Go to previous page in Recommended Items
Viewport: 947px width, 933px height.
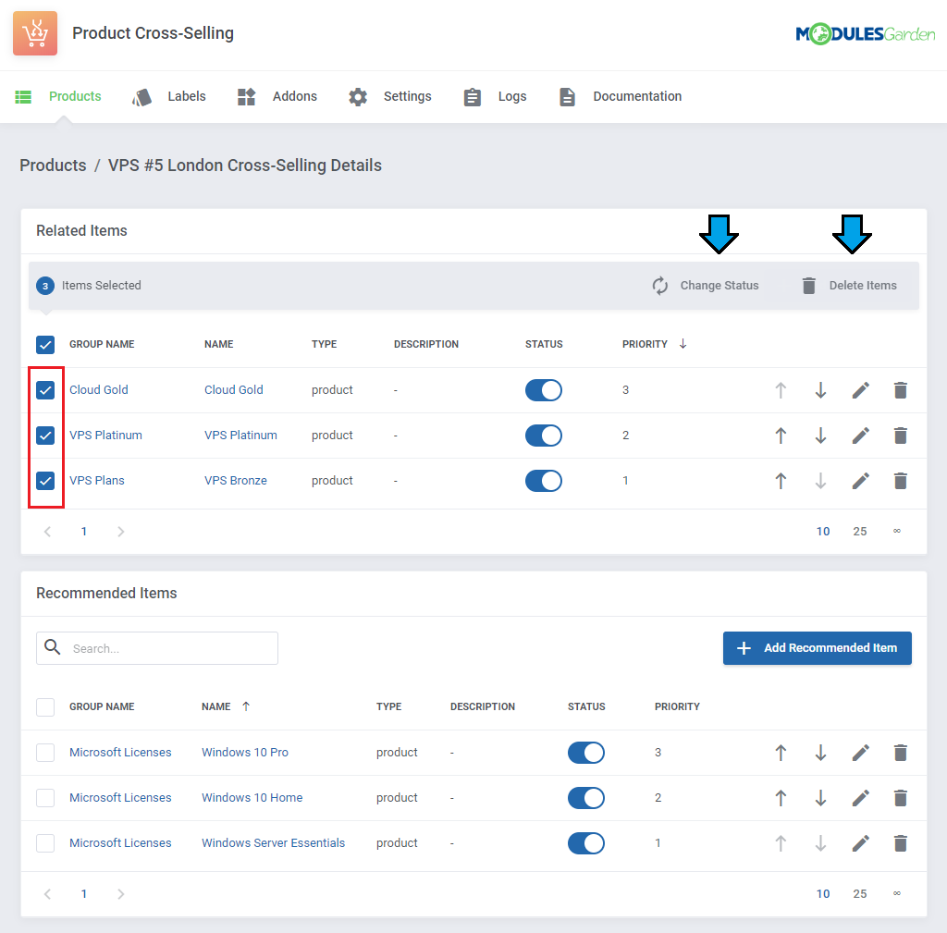pos(48,894)
